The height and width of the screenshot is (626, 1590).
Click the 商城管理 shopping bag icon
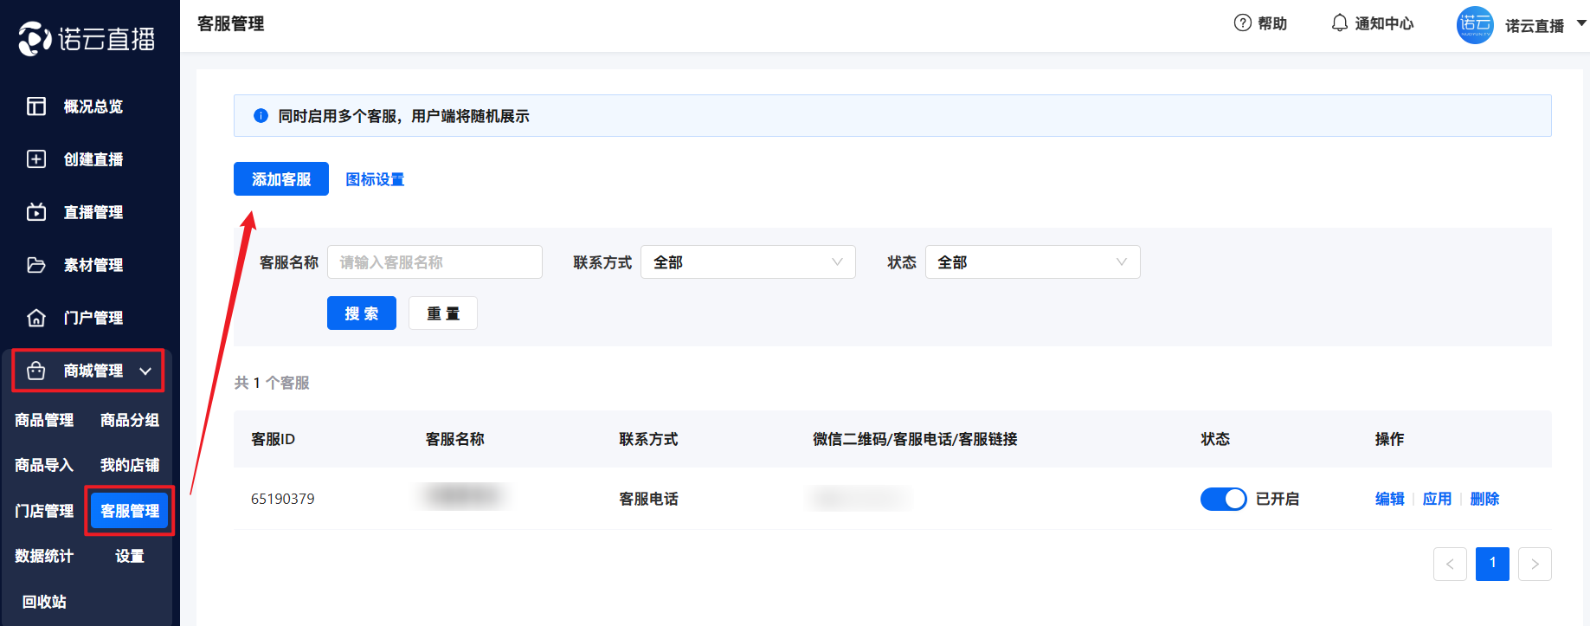tap(36, 371)
